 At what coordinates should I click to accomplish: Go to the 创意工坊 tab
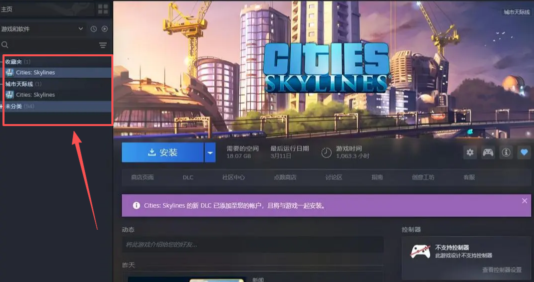423,177
